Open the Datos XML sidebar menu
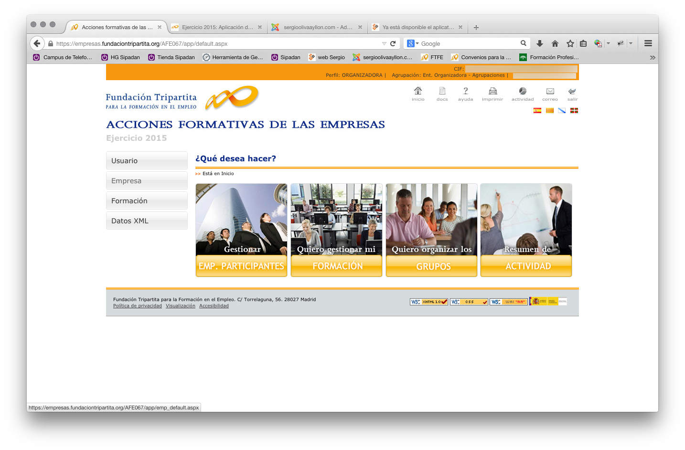The image size is (685, 450). pyautogui.click(x=147, y=221)
